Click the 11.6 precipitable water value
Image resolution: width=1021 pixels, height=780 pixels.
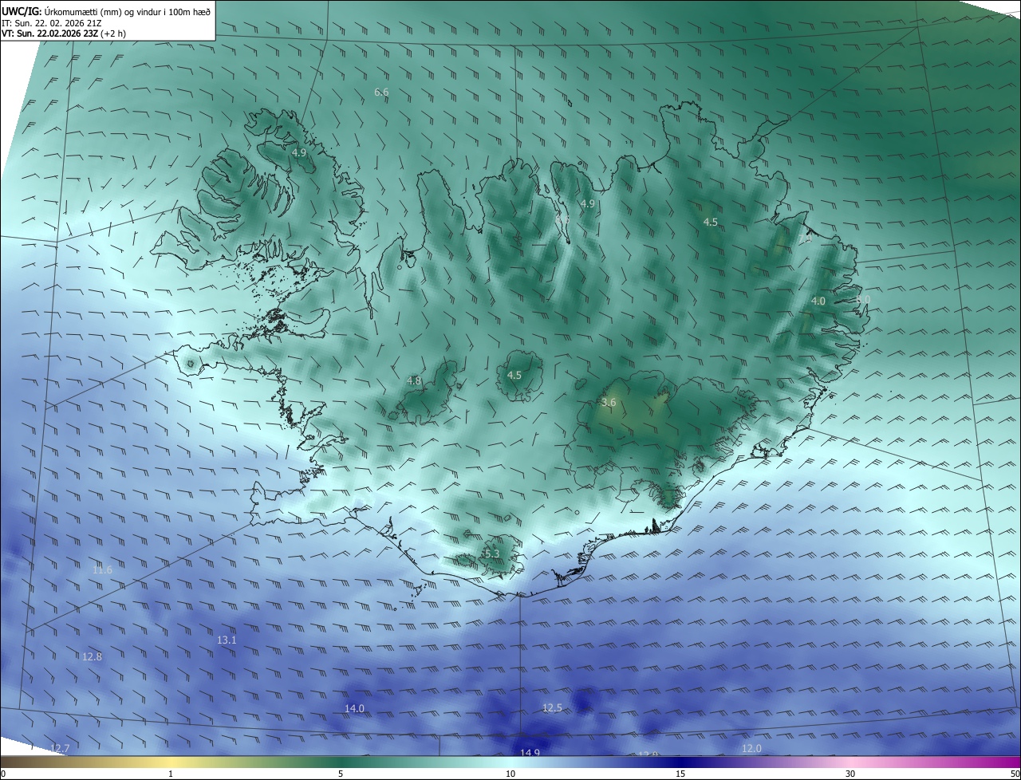102,569
